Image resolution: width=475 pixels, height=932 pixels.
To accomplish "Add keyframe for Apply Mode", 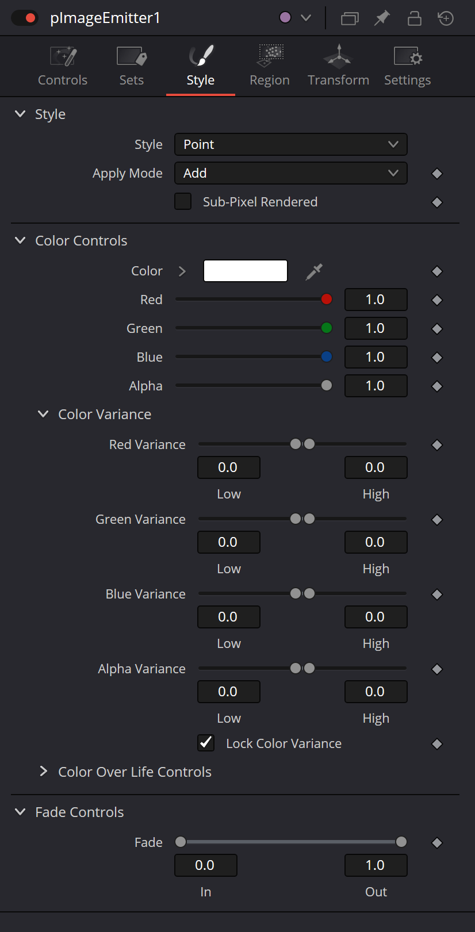I will click(x=437, y=174).
